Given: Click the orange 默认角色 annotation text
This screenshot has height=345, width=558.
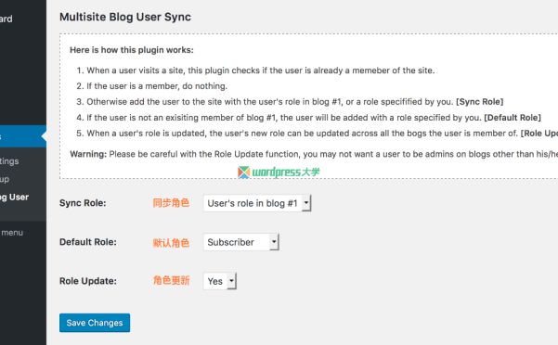Looking at the screenshot, I should [x=171, y=243].
